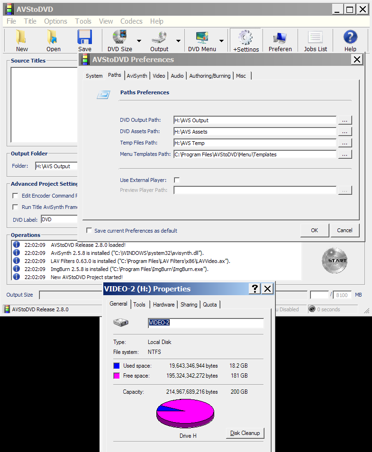Viewport: 372px width, 452px height.
Task: Open the Quota tab in Properties
Action: 209,305
